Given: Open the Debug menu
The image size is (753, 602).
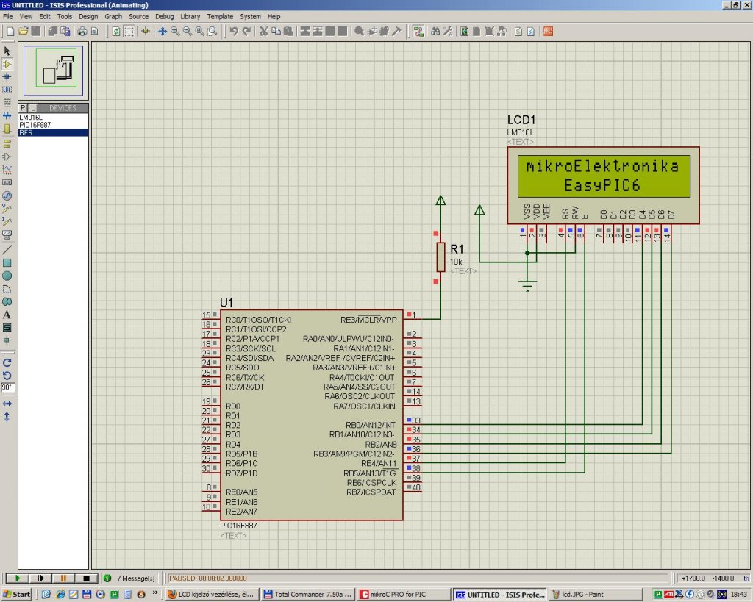Looking at the screenshot, I should 164,16.
